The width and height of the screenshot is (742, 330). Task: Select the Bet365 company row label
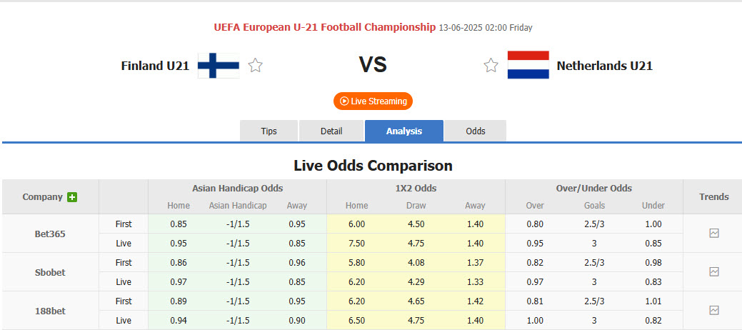[x=50, y=234]
